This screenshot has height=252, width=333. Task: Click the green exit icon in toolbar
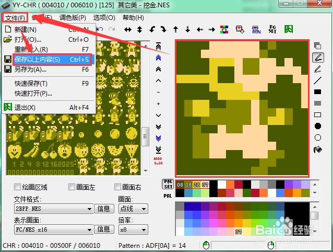coord(289,29)
